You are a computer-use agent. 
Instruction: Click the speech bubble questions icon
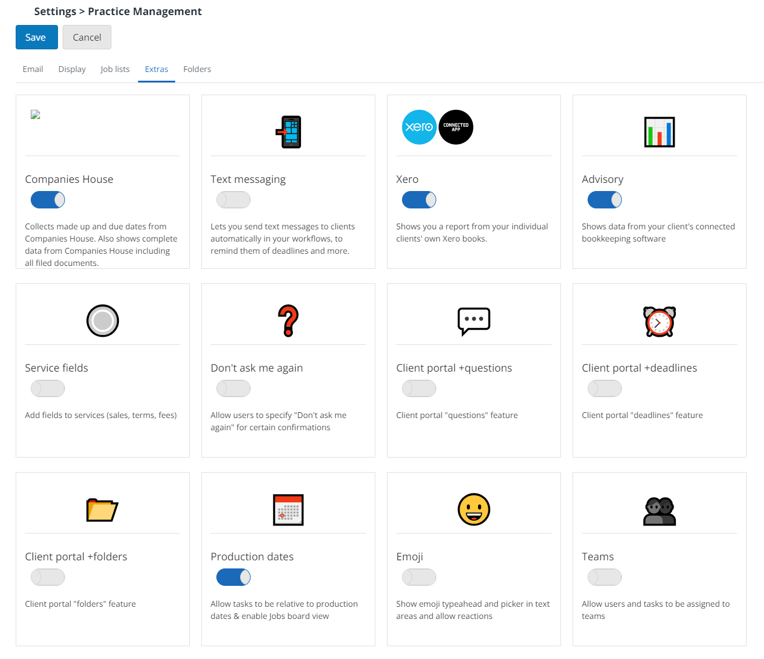473,321
